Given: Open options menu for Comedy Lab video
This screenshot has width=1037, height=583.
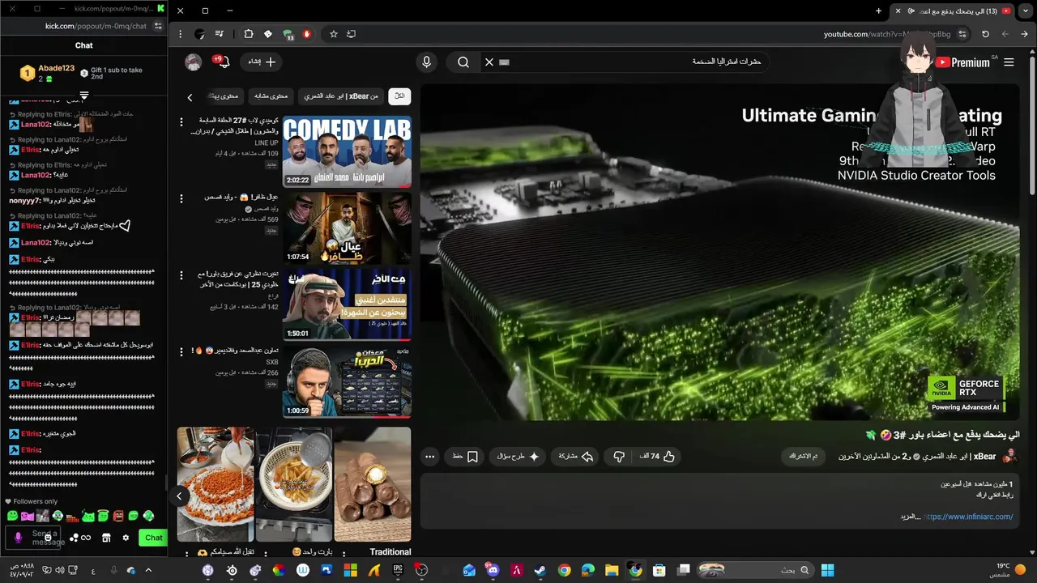Looking at the screenshot, I should pos(182,121).
